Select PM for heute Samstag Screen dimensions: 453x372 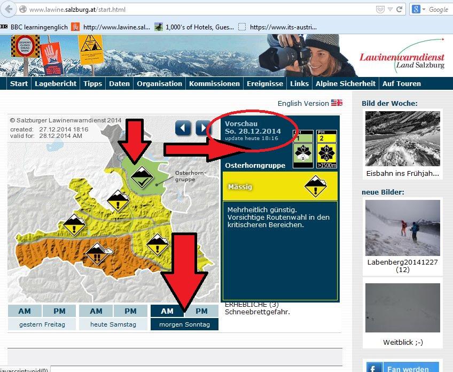point(130,311)
